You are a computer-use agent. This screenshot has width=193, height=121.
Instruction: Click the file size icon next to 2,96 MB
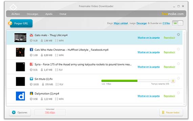[x=42, y=40]
